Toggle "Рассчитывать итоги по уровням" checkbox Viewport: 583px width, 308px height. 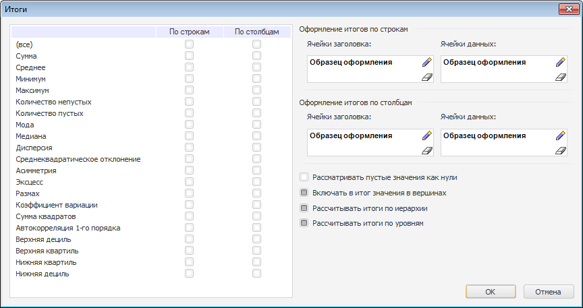(x=304, y=223)
